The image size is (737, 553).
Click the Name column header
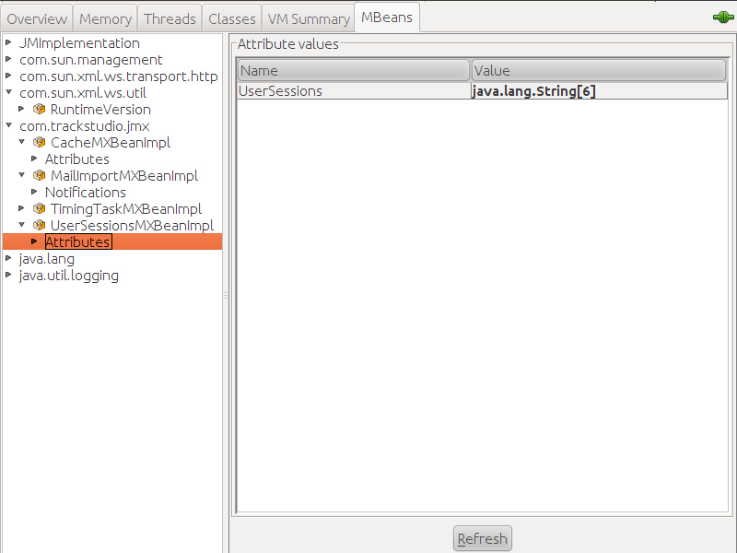pyautogui.click(x=353, y=71)
